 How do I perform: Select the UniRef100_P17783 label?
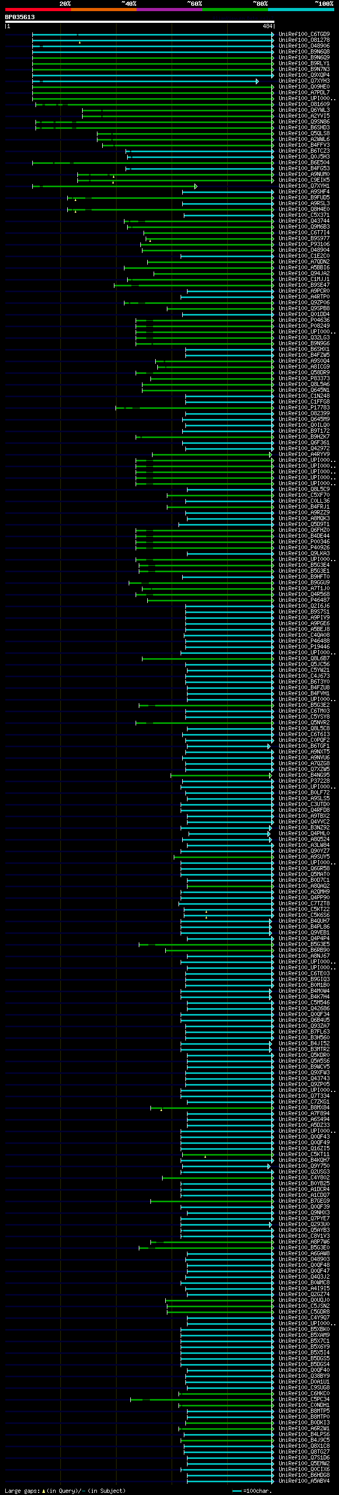[304, 408]
